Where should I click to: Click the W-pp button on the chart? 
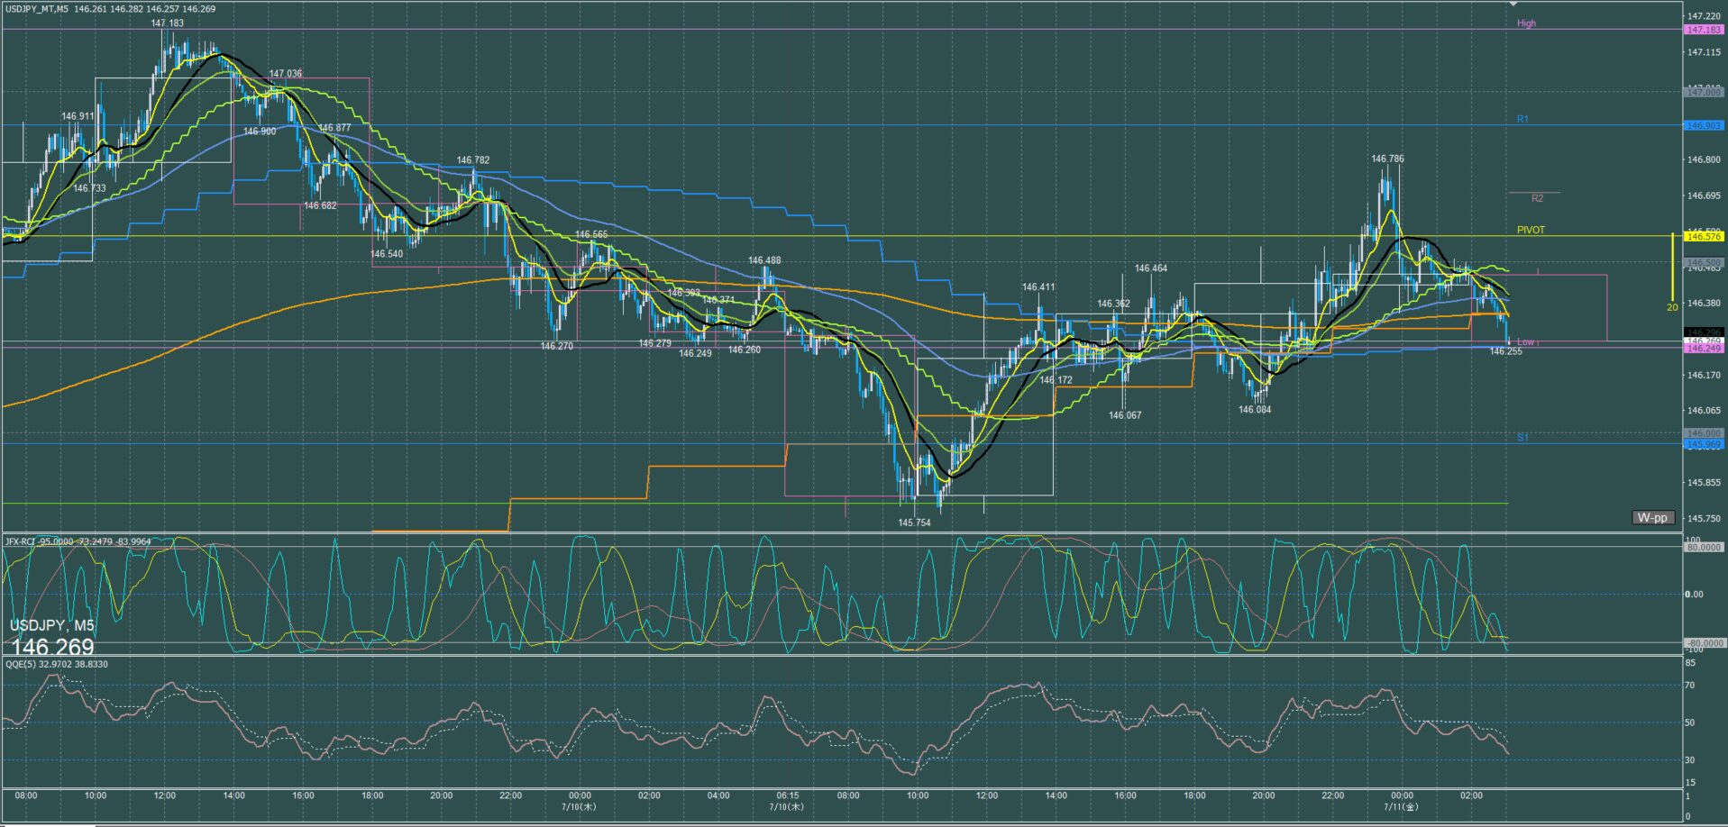point(1653,518)
